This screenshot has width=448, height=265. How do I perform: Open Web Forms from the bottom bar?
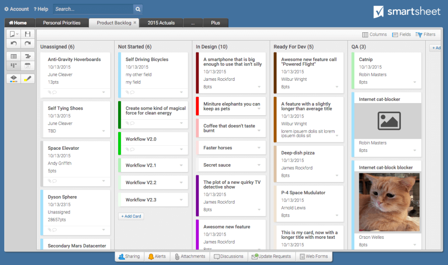(314, 256)
